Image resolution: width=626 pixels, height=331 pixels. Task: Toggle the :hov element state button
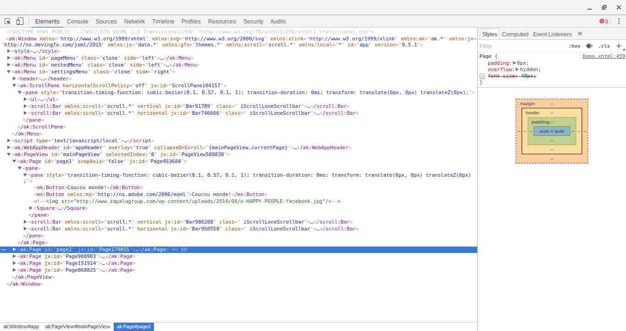click(x=575, y=46)
